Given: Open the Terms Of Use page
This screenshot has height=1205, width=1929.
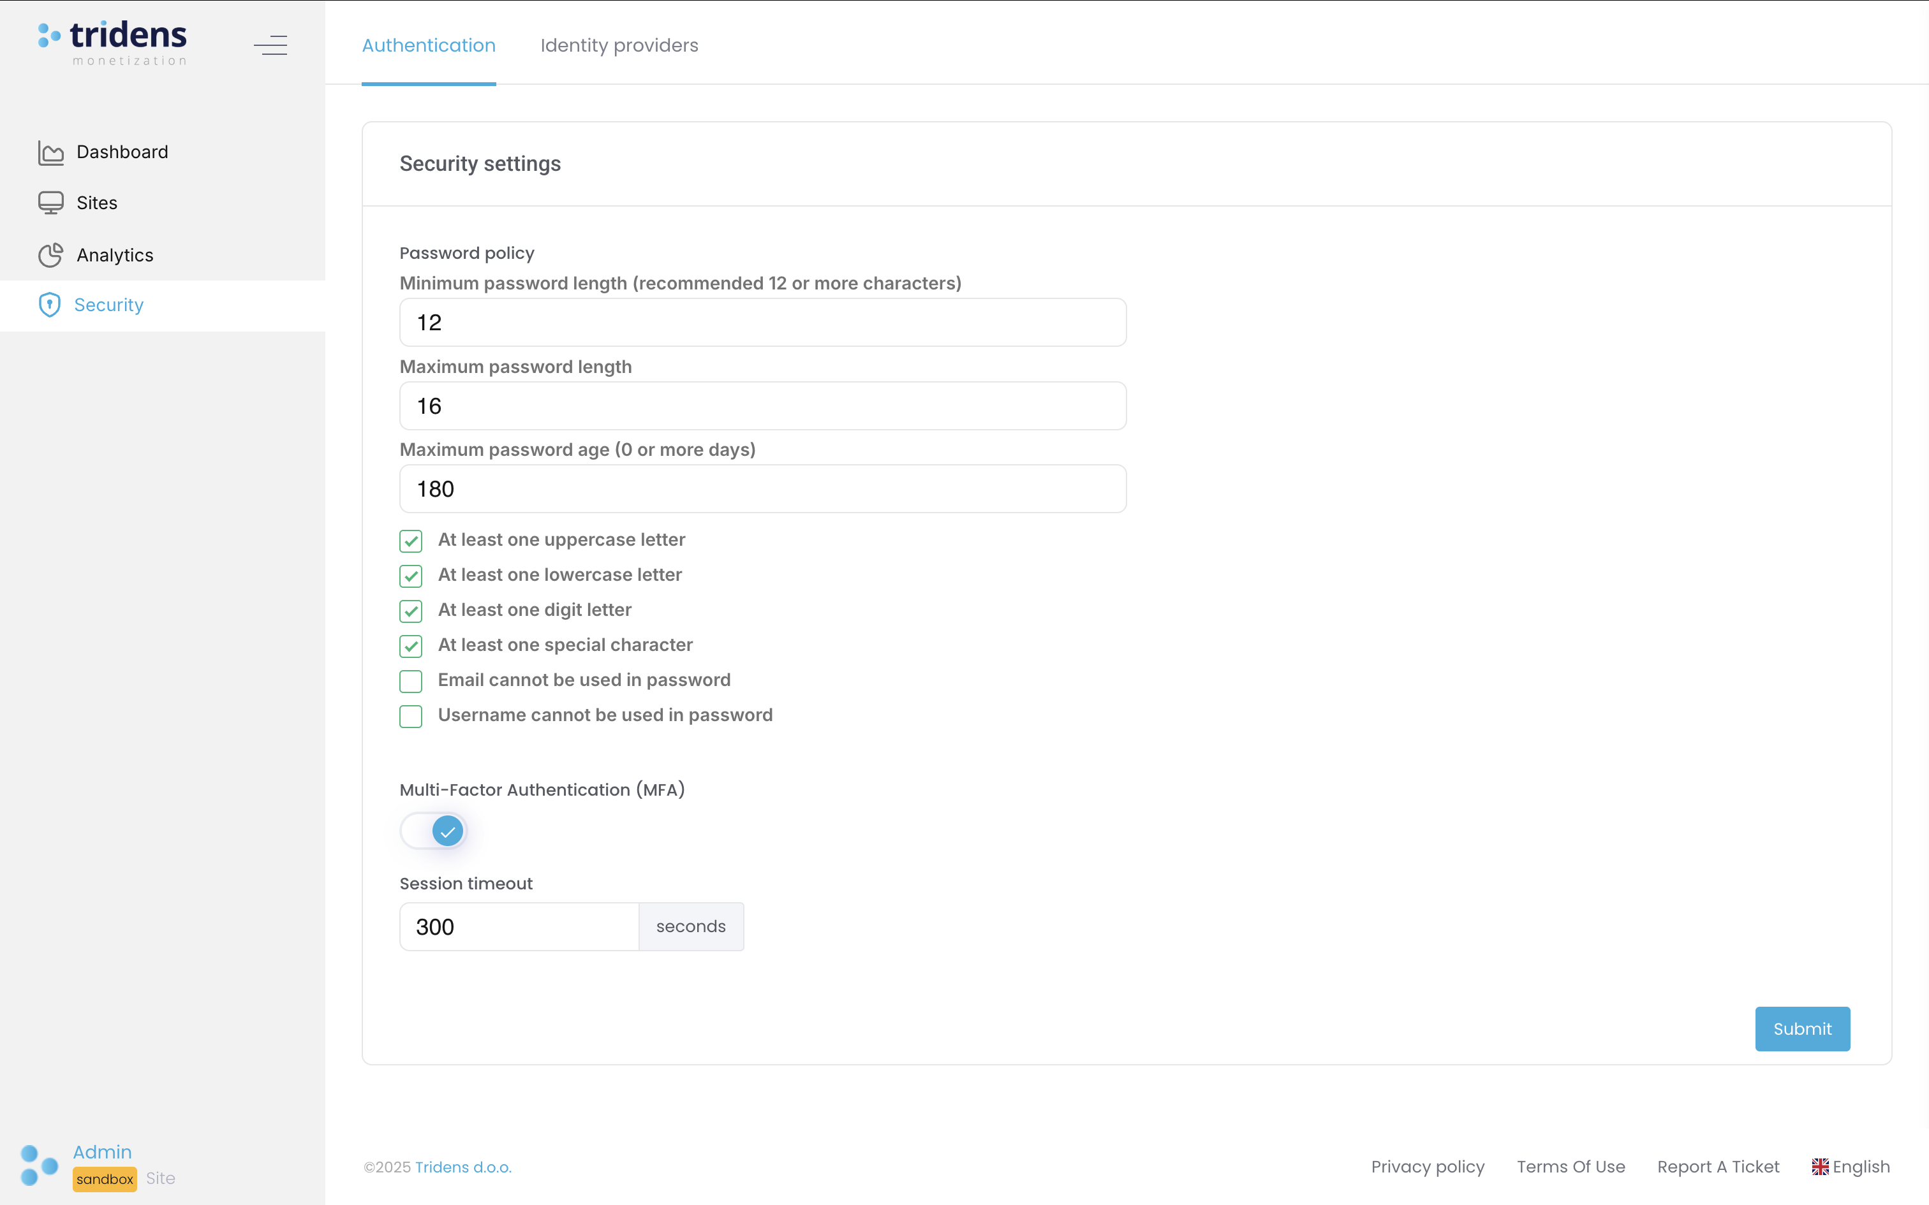Looking at the screenshot, I should point(1571,1166).
